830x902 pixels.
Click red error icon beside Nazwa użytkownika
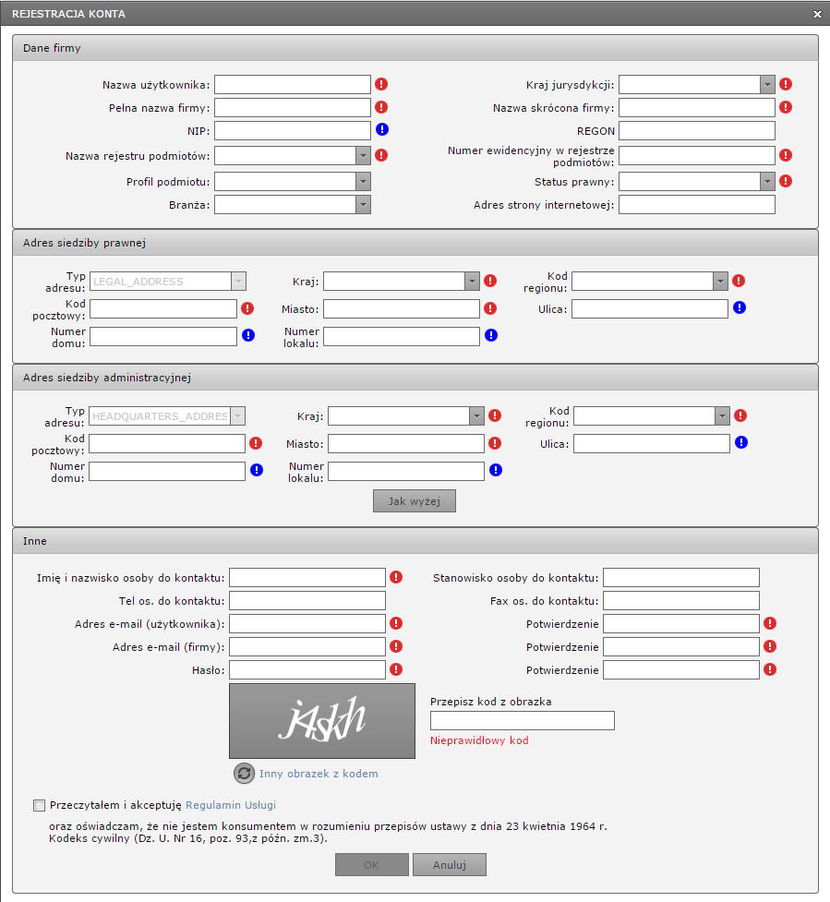click(381, 85)
